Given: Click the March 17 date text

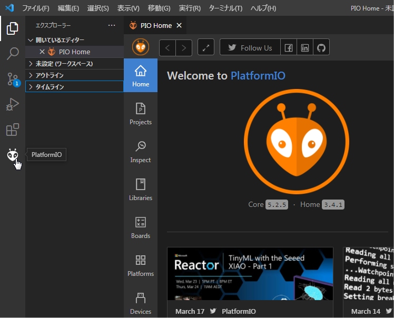Looking at the screenshot, I should click(190, 311).
